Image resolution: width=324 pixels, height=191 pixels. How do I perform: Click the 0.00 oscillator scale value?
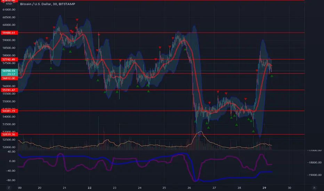12,161
